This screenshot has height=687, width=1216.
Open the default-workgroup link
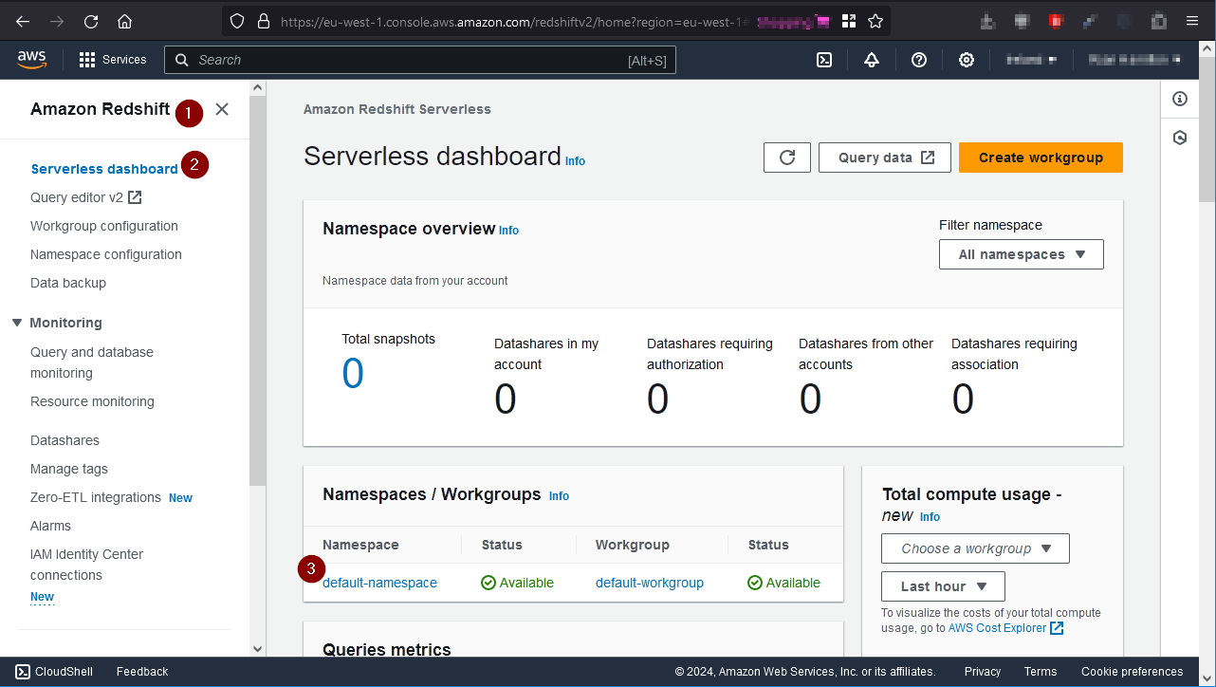click(x=650, y=583)
